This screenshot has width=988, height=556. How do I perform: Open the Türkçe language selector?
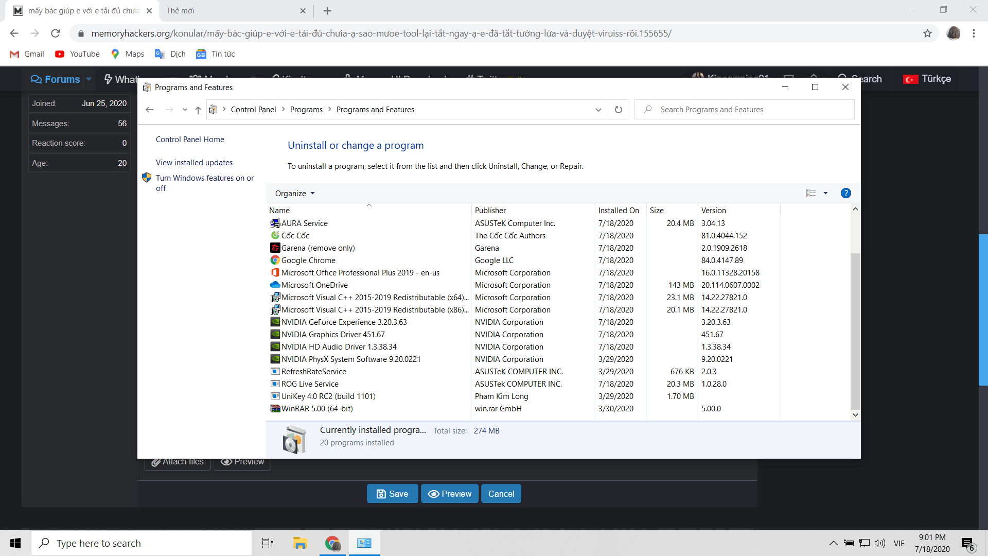[x=927, y=79]
